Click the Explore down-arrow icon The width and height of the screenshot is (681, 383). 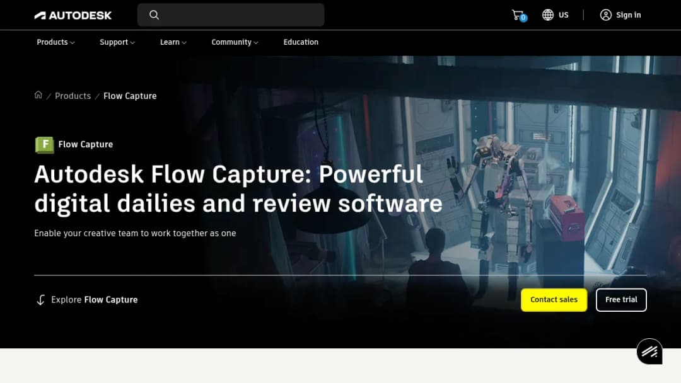point(40,300)
